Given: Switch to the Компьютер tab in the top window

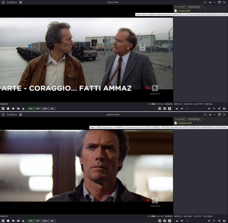Looking at the screenshot, I should [194, 7].
